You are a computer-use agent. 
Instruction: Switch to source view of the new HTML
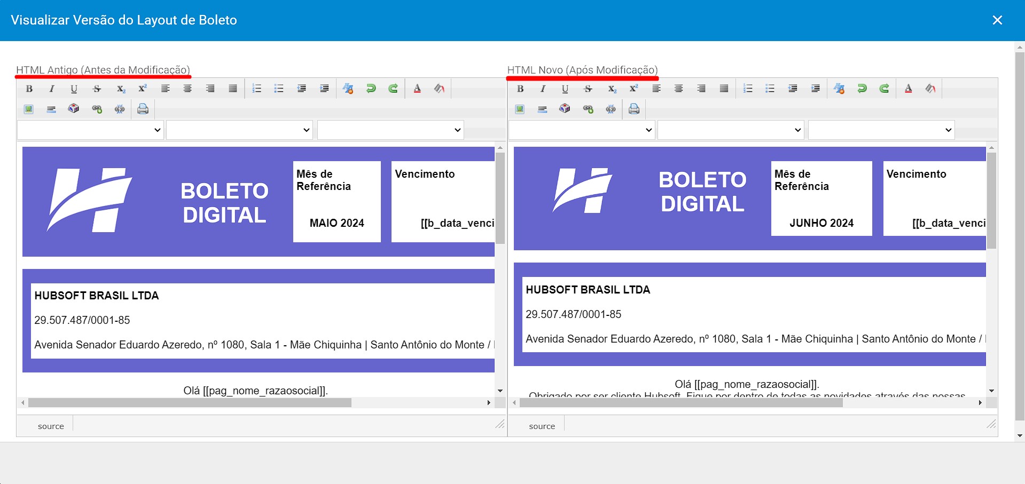[542, 425]
